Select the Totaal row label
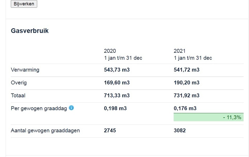Screen dimensions: 249x157 pyautogui.click(x=18, y=96)
